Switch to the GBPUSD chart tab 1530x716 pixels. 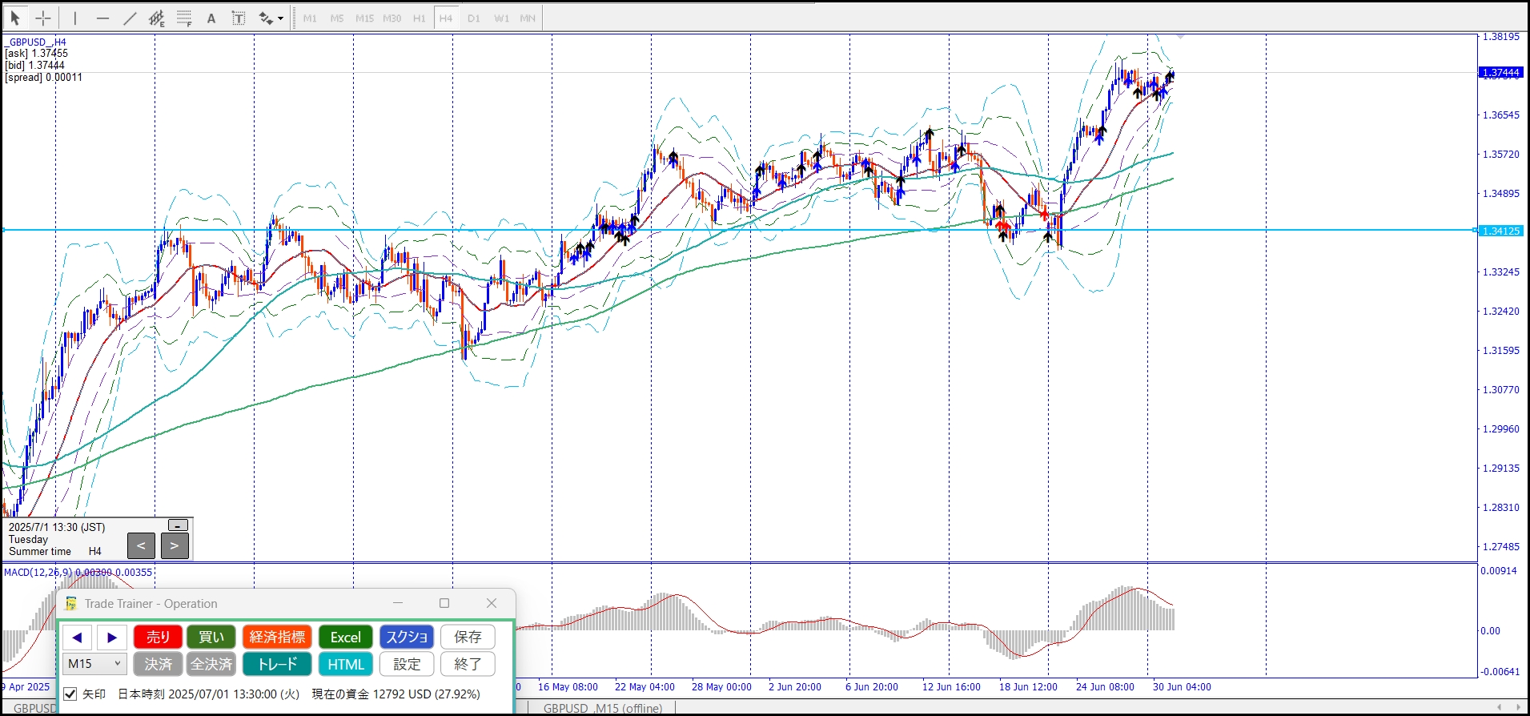tap(34, 708)
